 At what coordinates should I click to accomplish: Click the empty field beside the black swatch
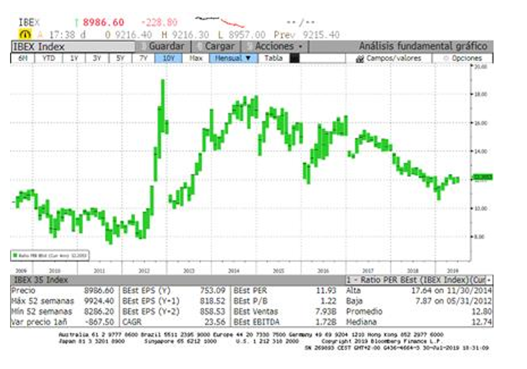[x=322, y=58]
